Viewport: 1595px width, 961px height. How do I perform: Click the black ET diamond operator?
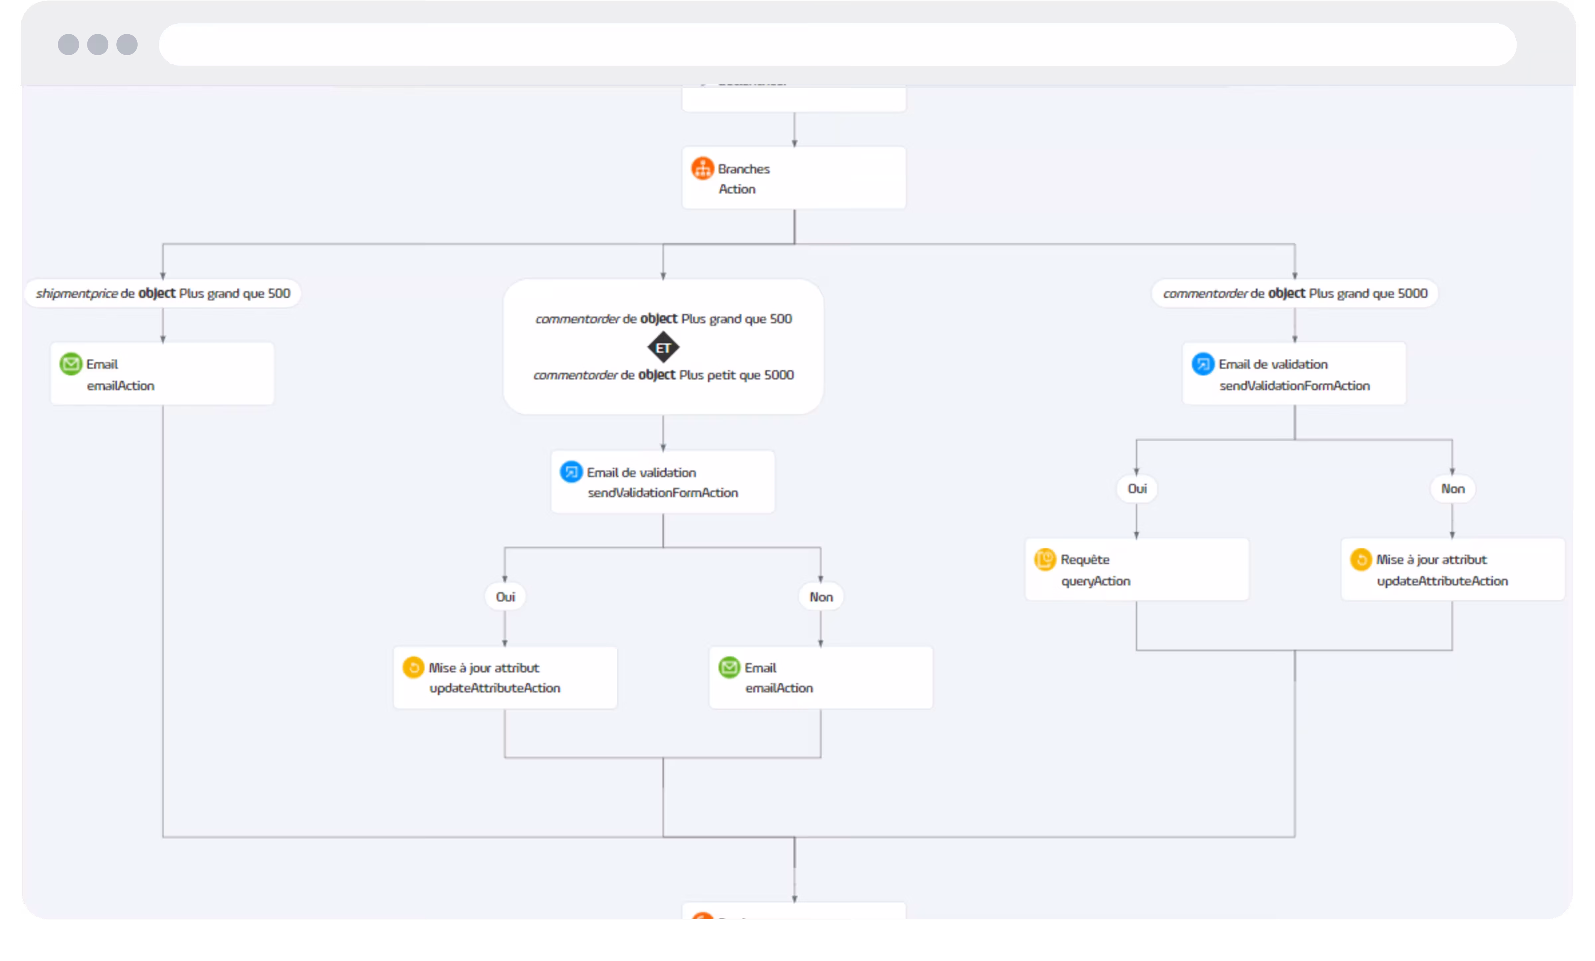pyautogui.click(x=663, y=348)
